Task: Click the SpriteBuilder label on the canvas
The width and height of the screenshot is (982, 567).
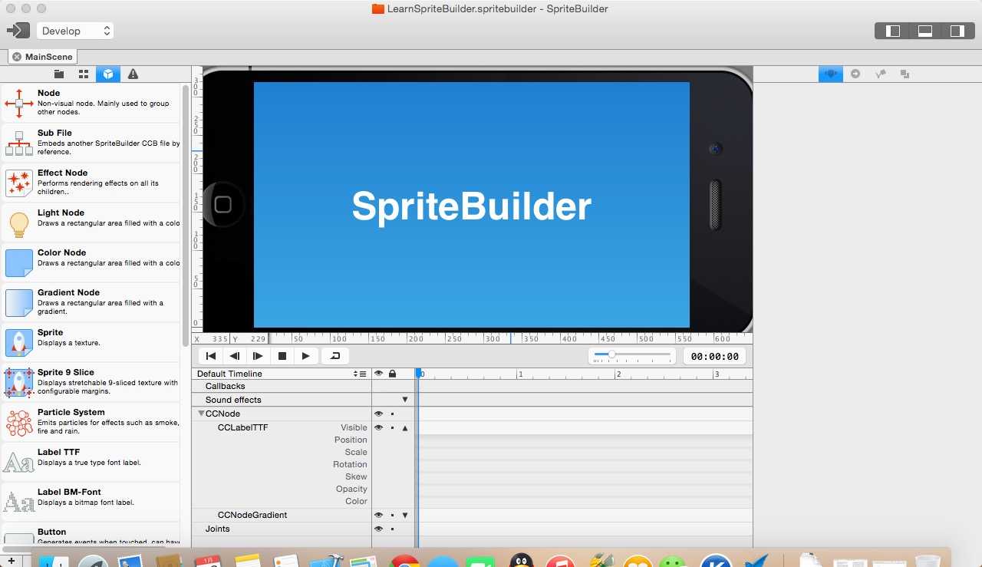Action: (471, 206)
